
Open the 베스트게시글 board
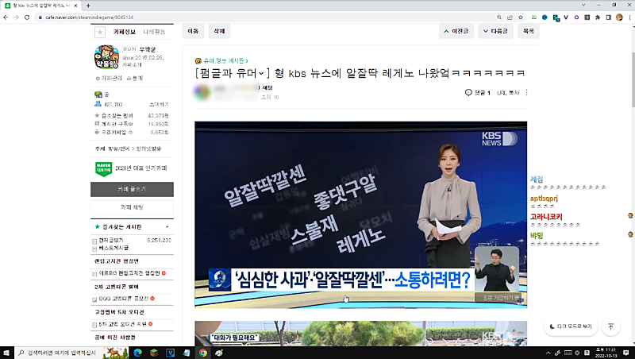tap(114, 248)
